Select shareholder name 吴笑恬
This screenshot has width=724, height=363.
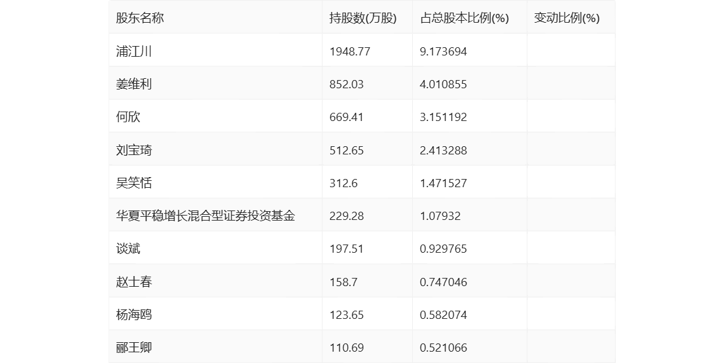(133, 183)
